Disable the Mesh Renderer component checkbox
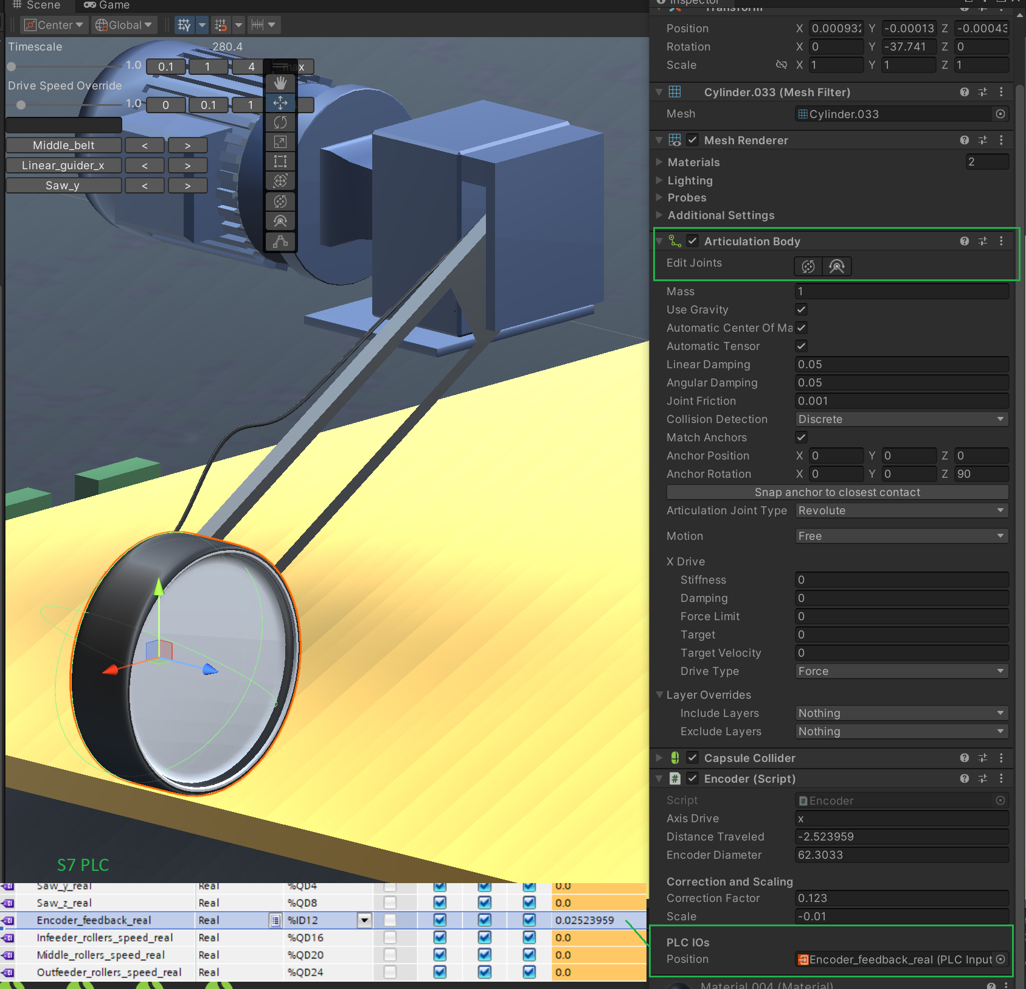This screenshot has height=989, width=1026. point(692,140)
